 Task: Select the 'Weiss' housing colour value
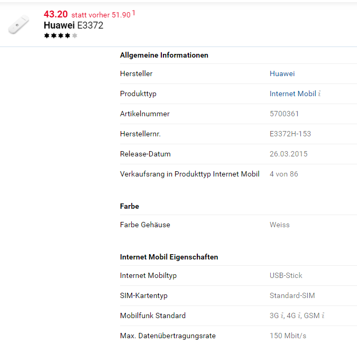[279, 225]
